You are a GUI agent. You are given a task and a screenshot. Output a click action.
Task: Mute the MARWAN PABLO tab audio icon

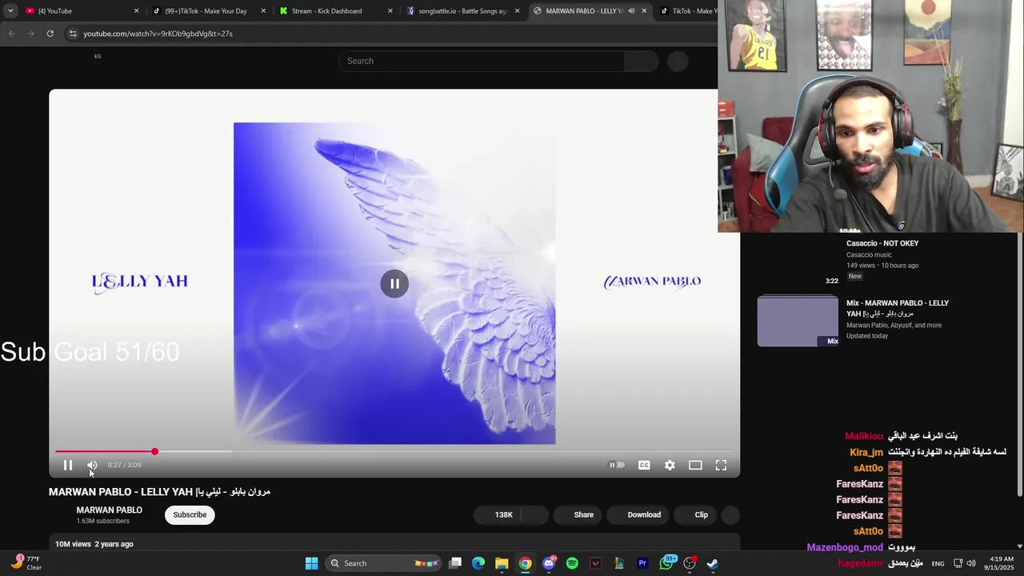coord(631,11)
